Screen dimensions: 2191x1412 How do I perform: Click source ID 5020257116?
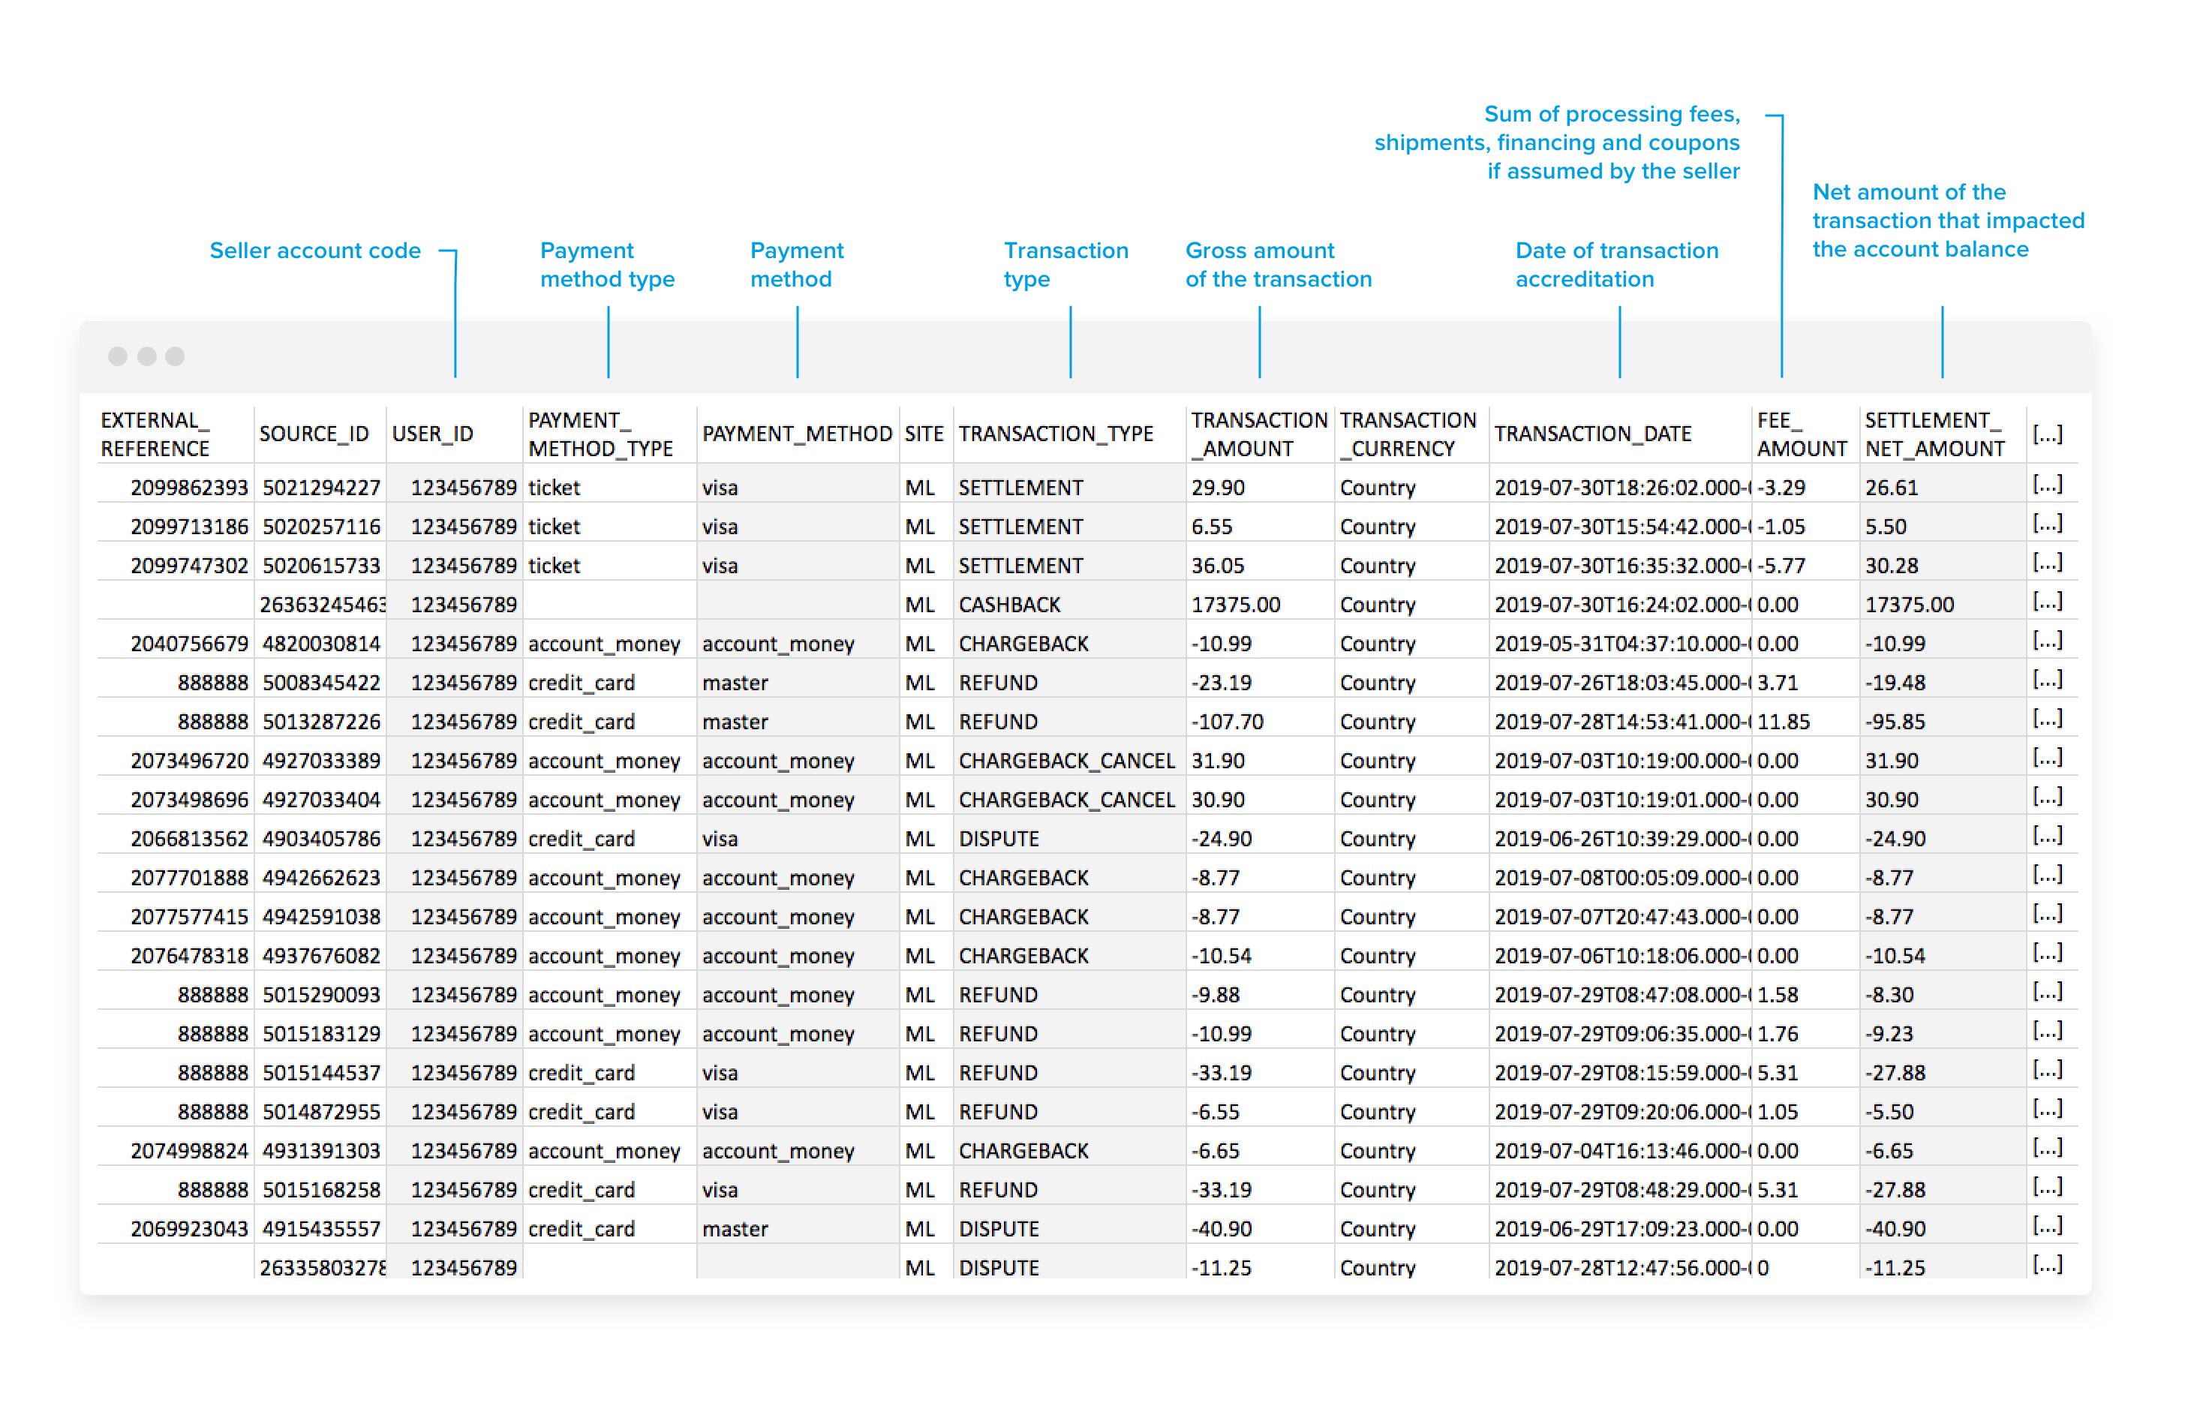click(321, 526)
